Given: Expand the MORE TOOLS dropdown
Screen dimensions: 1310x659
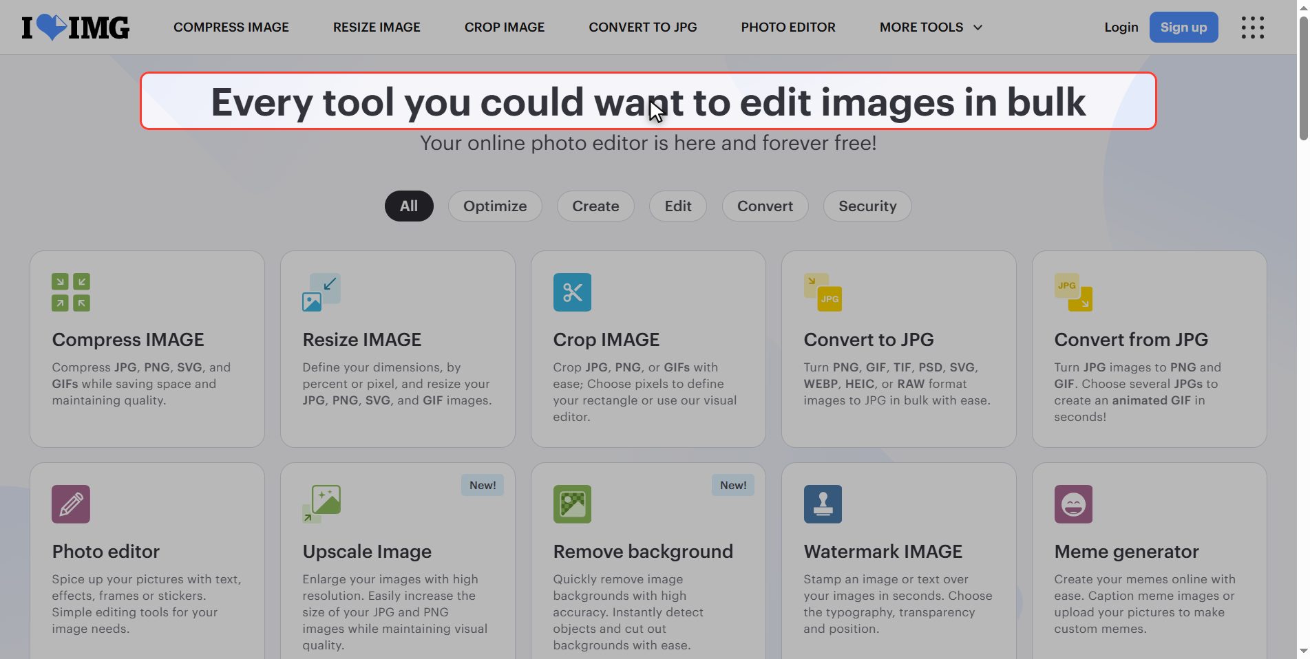Looking at the screenshot, I should pyautogui.click(x=931, y=28).
